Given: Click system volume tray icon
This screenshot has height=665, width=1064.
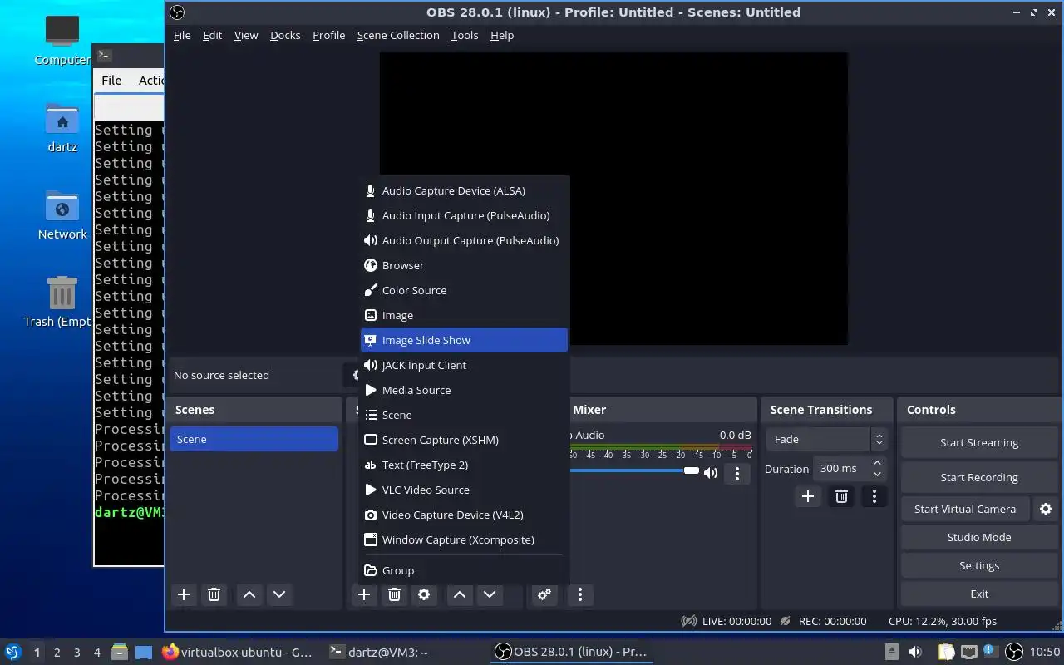Looking at the screenshot, I should (915, 653).
